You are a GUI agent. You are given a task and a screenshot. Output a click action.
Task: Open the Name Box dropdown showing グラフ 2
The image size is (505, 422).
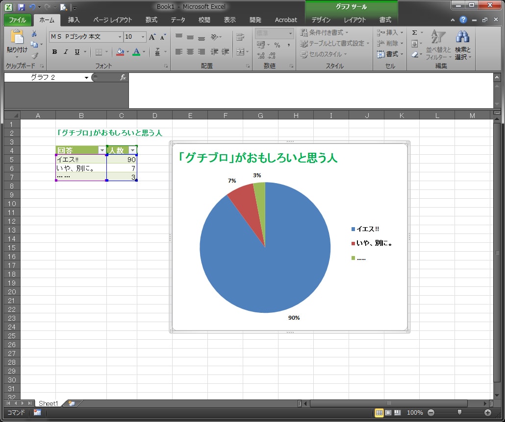point(87,77)
